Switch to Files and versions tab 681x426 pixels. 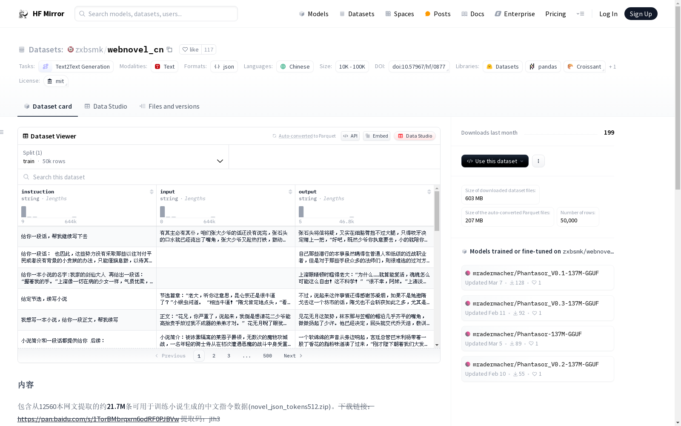(x=169, y=106)
